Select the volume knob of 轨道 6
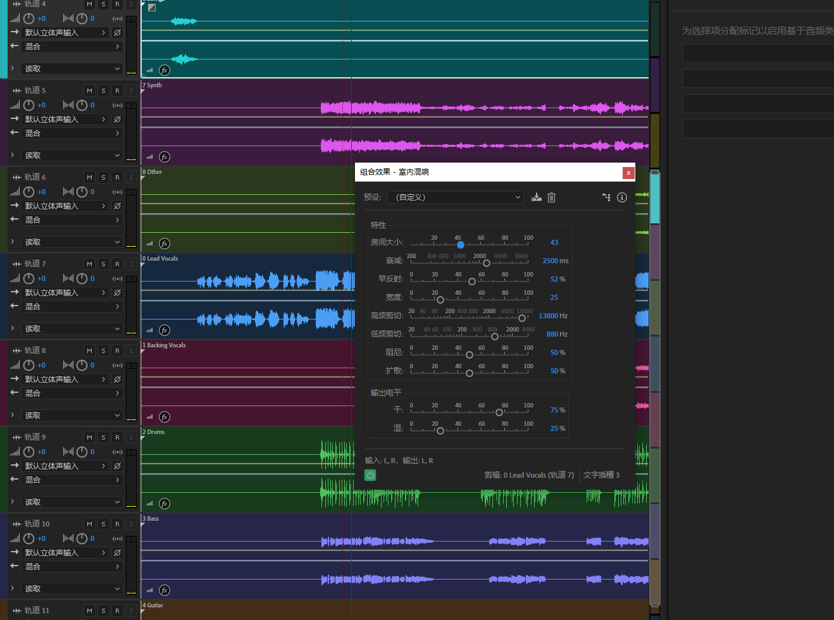The height and width of the screenshot is (620, 834). point(28,192)
